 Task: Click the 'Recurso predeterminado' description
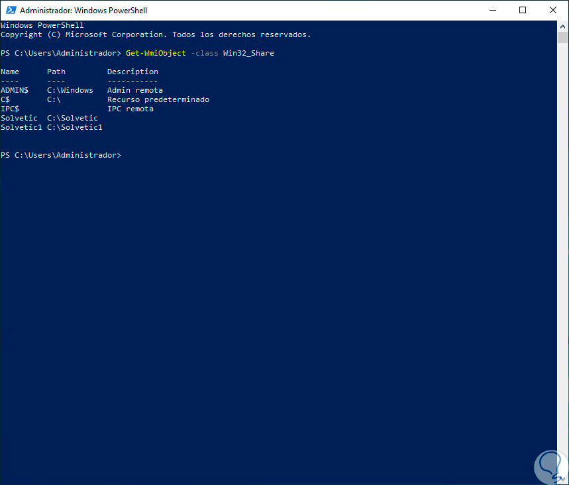[x=158, y=99]
